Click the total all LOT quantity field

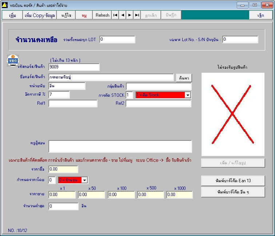point(117,39)
